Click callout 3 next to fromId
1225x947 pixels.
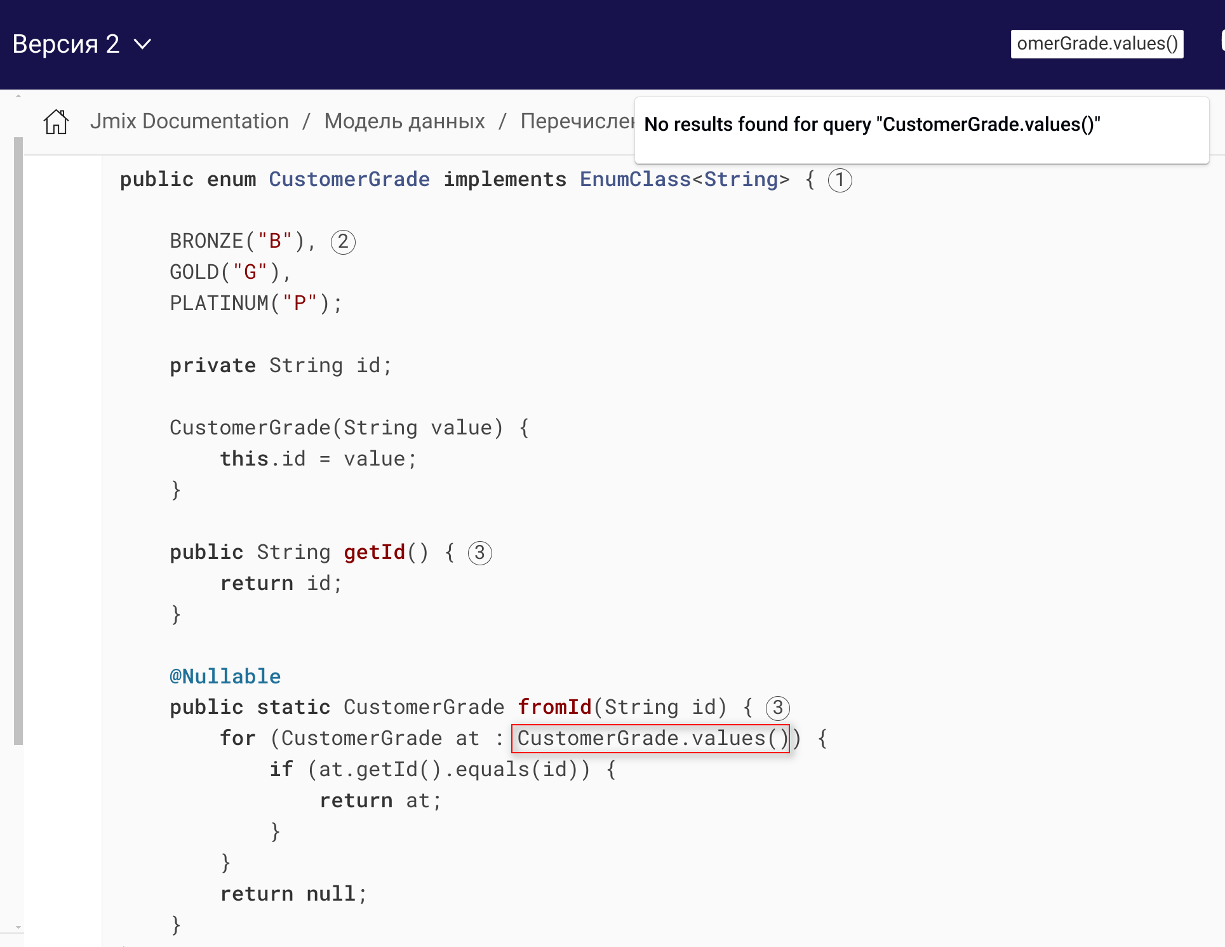[x=778, y=708]
